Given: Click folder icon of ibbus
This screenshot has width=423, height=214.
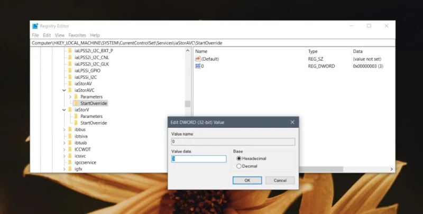Looking at the screenshot, I should pyautogui.click(x=70, y=129).
